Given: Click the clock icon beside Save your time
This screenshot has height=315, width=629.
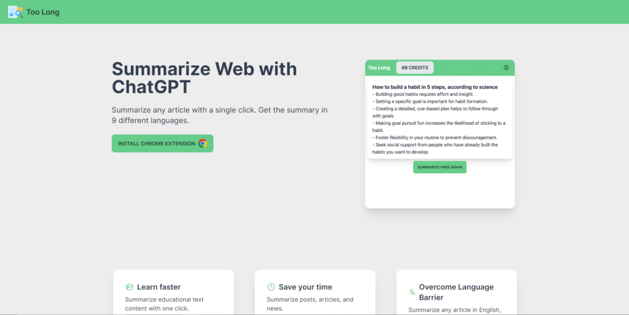Looking at the screenshot, I should pyautogui.click(x=271, y=287).
